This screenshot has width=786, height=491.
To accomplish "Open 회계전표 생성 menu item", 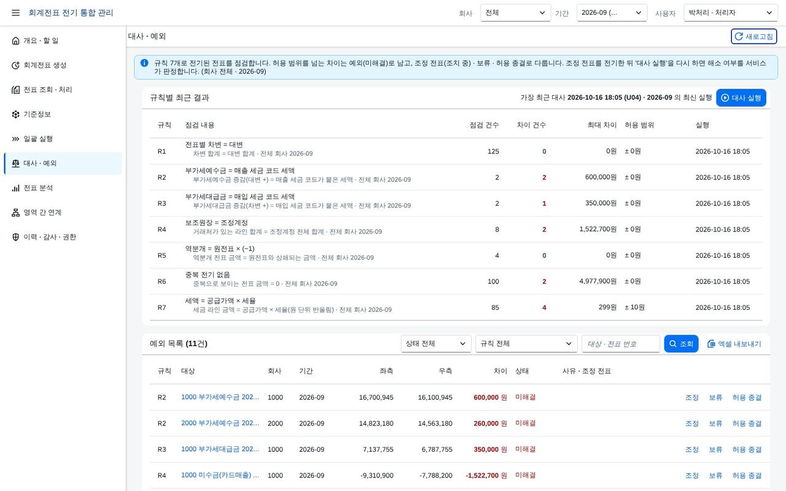I will coord(63,65).
